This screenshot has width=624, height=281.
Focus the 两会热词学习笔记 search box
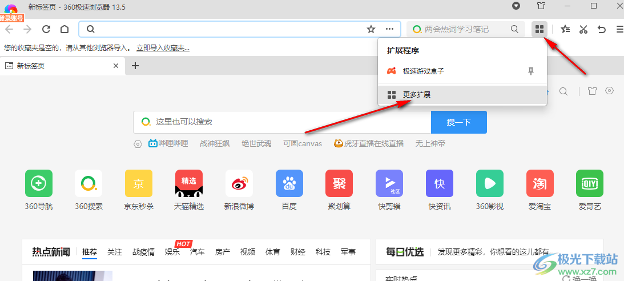coord(466,29)
